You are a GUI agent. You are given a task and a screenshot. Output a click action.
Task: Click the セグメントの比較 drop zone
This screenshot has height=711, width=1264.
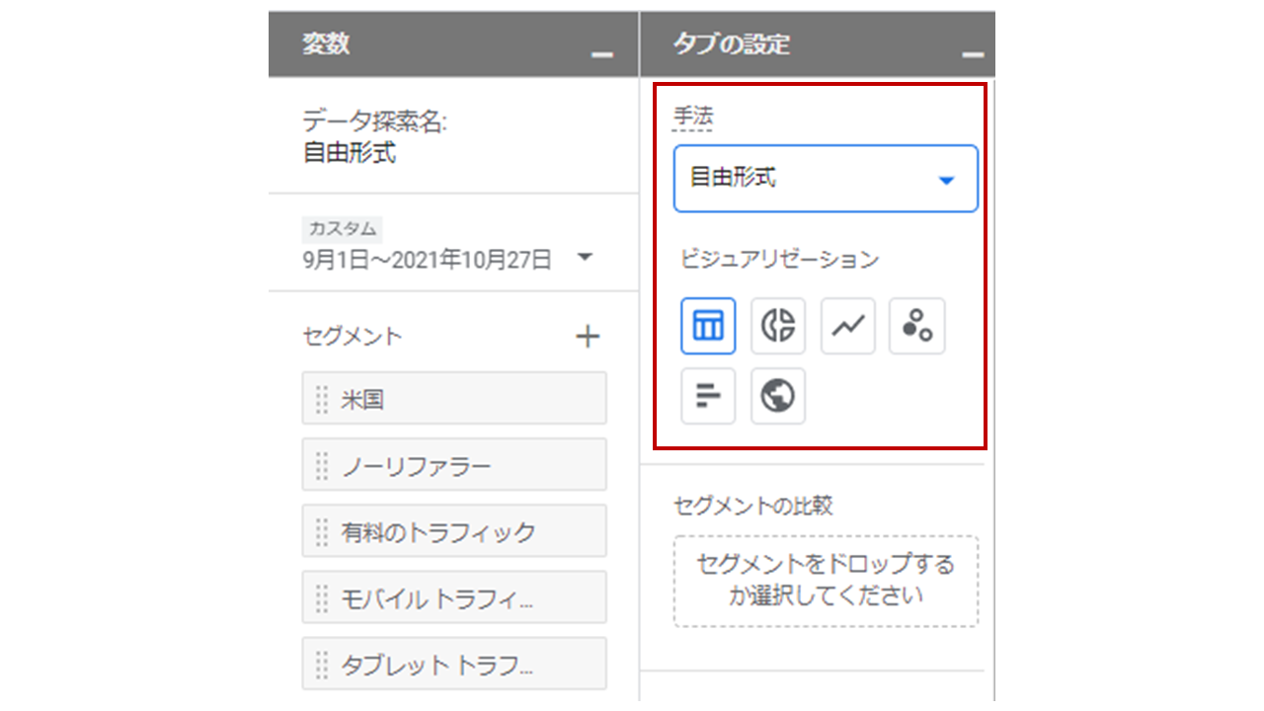(x=826, y=581)
